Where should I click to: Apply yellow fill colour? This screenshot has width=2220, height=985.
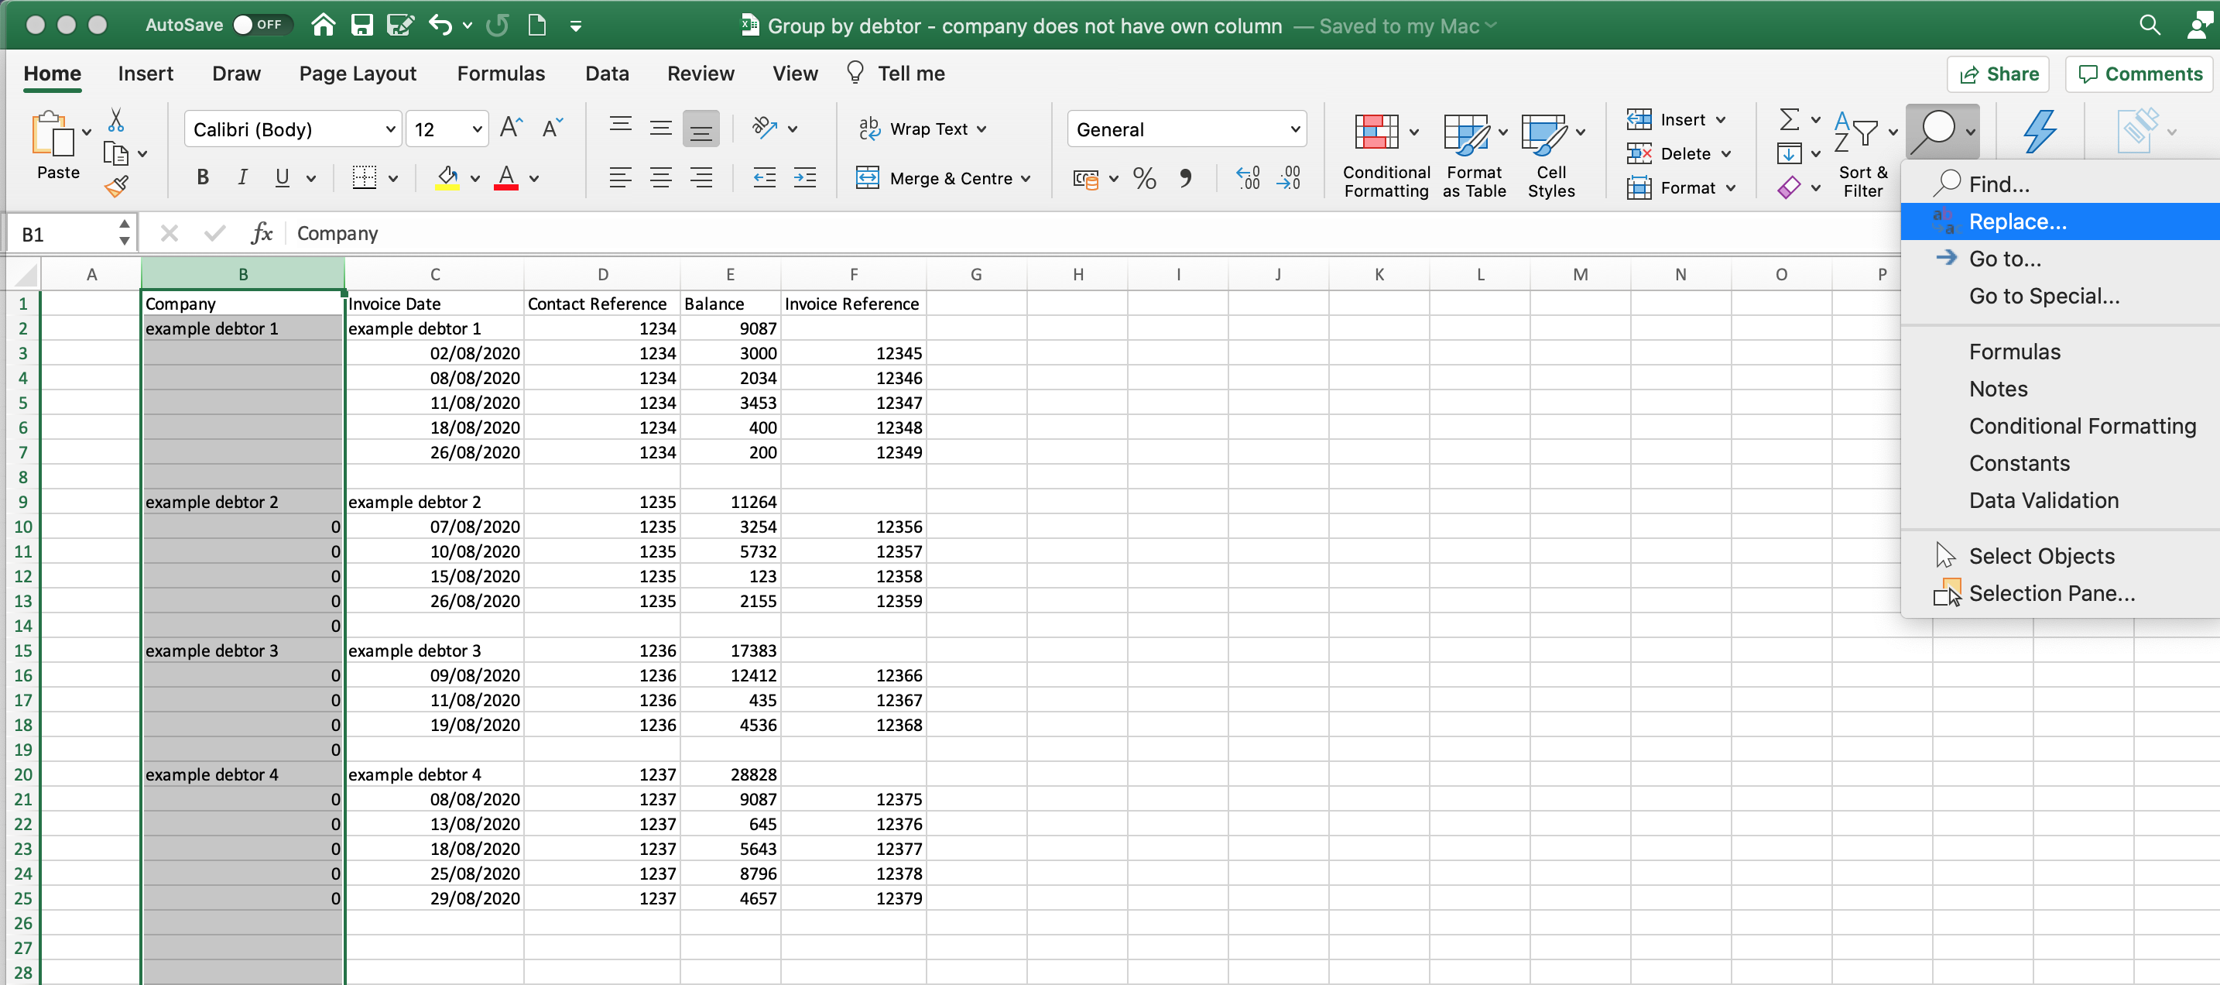pos(447,179)
